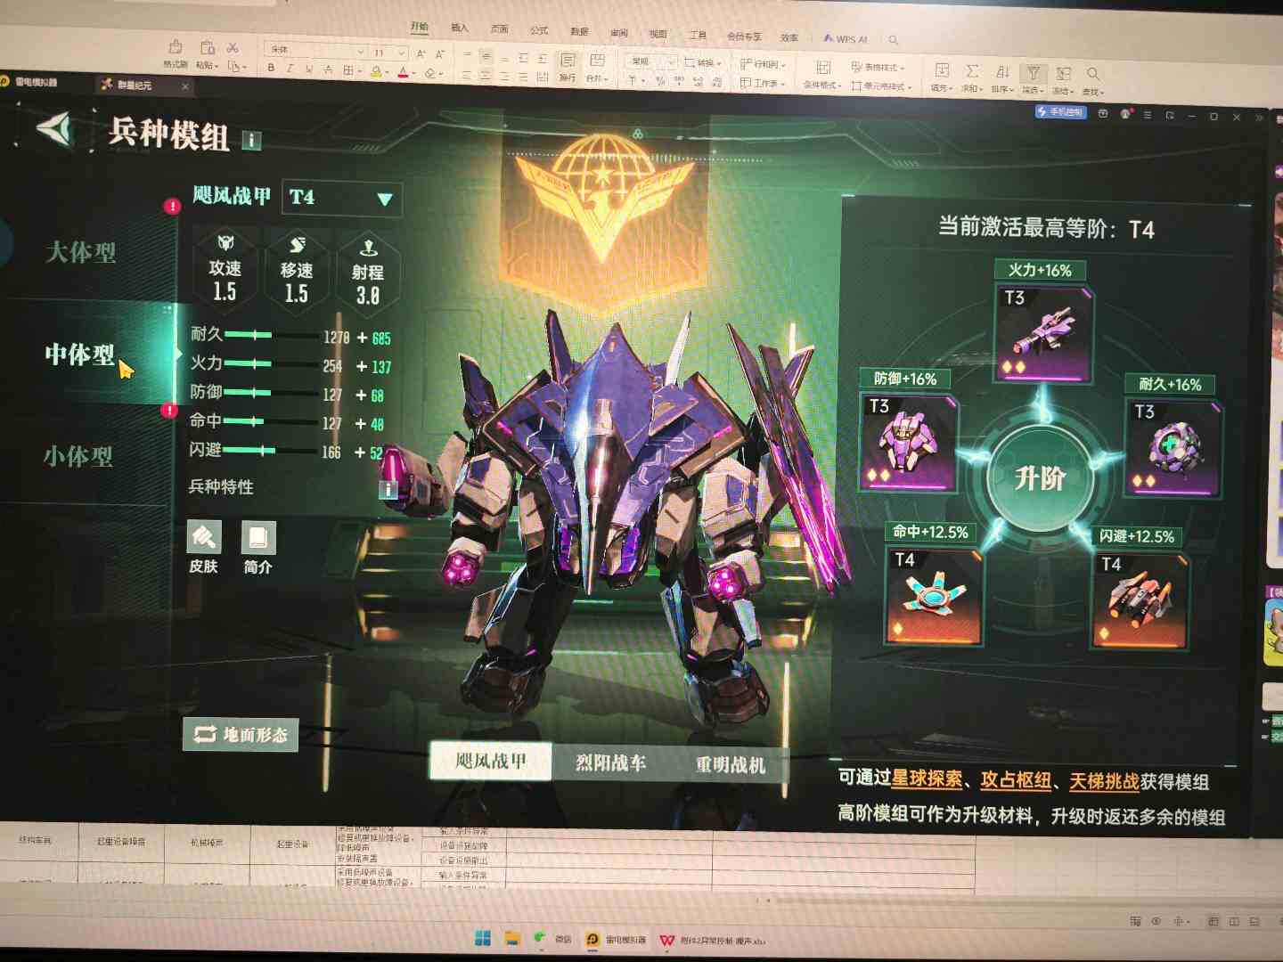Open the WPS font name dropdown 宋体
Viewport: 1283px width, 962px height.
[x=316, y=50]
